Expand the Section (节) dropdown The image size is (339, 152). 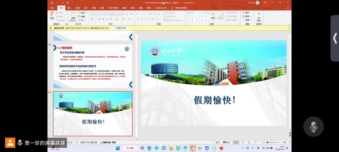tap(82, 20)
